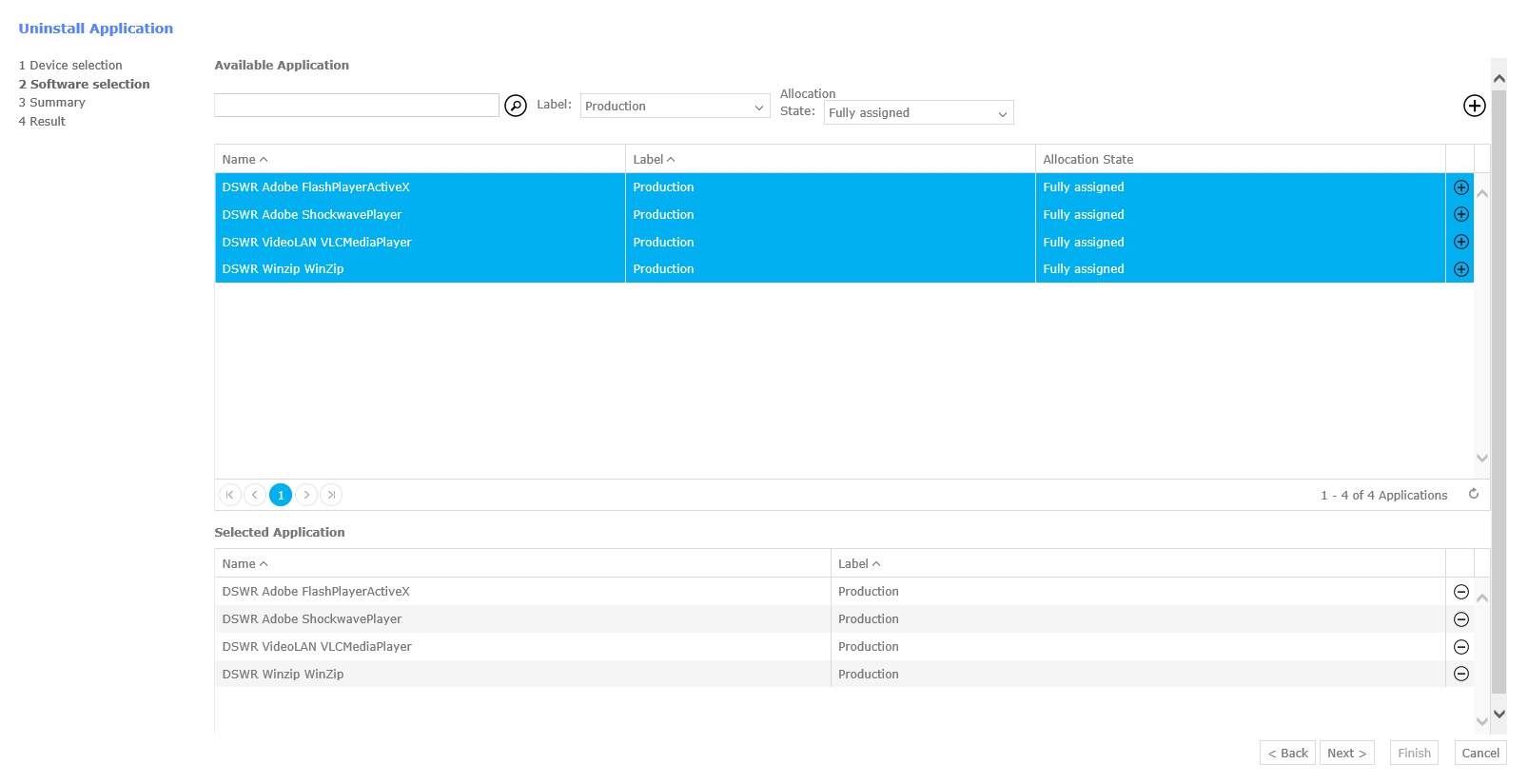Click the search magnifier icon

515,106
